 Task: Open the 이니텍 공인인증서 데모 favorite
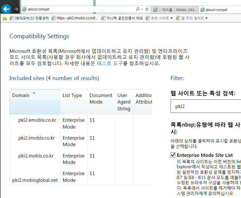pos(122,18)
